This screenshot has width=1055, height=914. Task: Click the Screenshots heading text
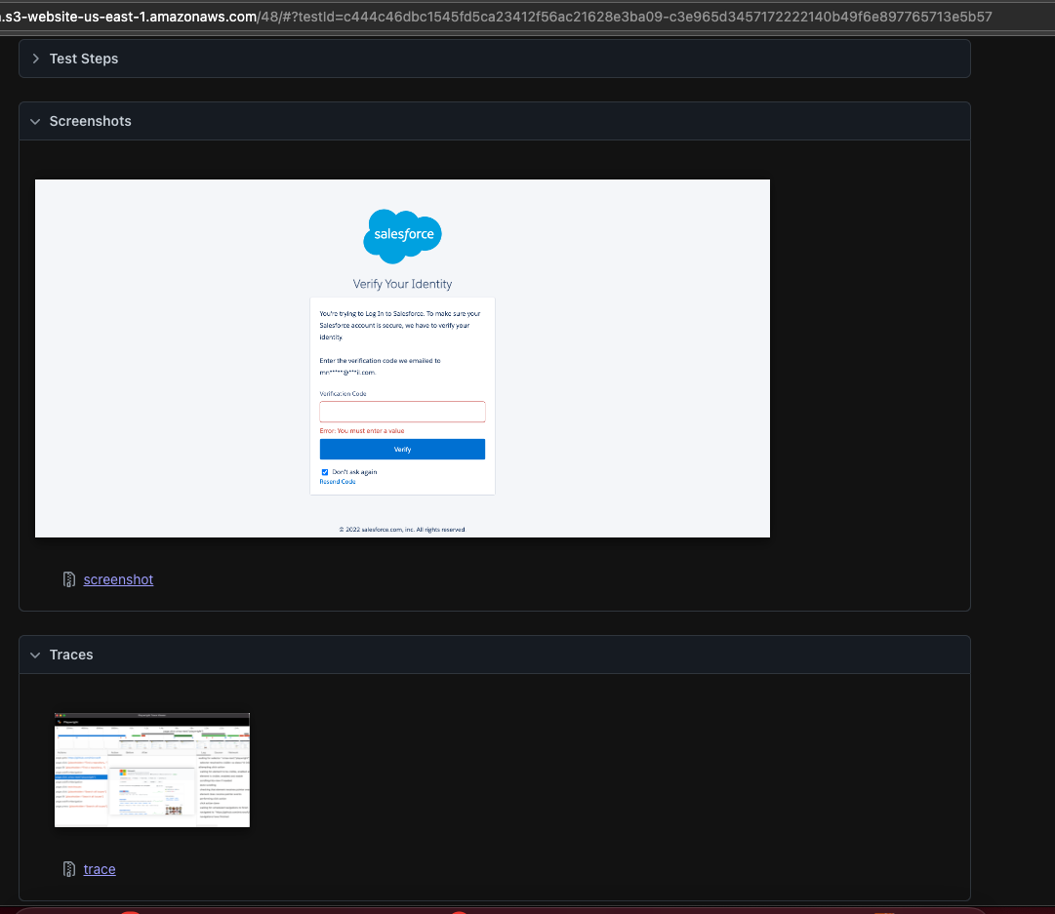pyautogui.click(x=90, y=122)
